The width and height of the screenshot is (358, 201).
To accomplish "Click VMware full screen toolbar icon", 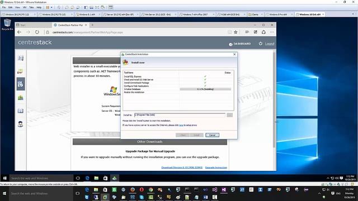I will (x=97, y=7).
